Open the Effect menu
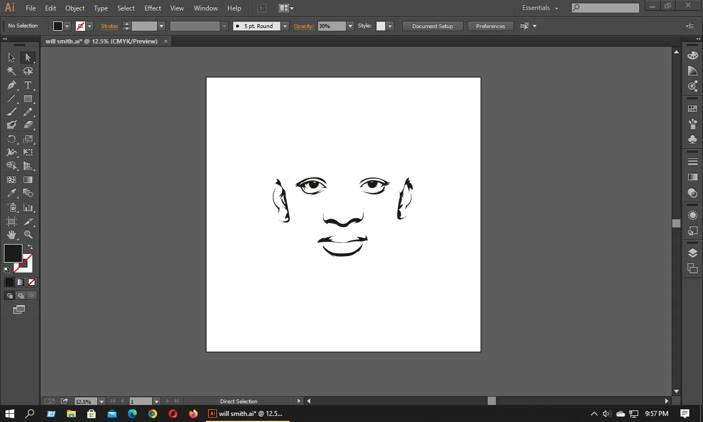 pyautogui.click(x=153, y=8)
